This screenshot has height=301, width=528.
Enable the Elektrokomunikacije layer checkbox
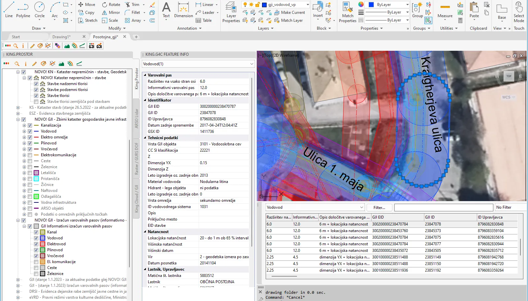coord(30,155)
